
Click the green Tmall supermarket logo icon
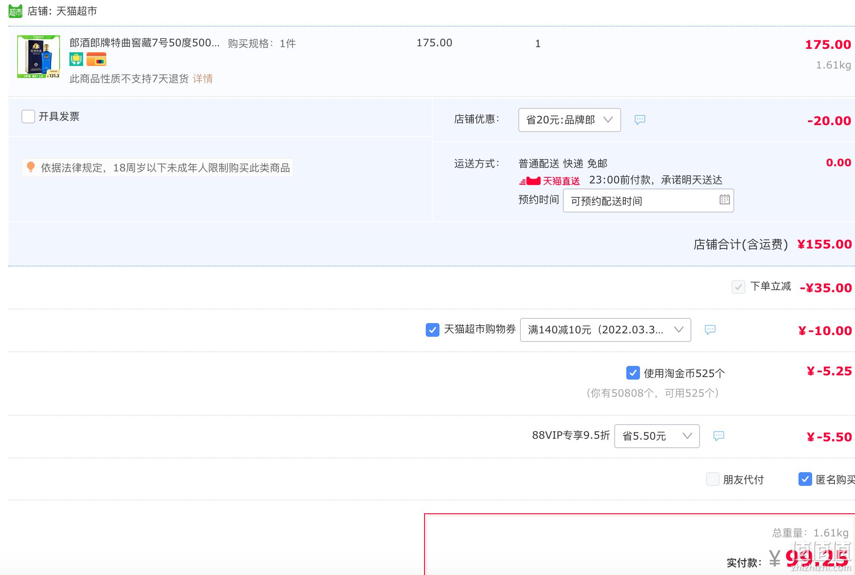point(15,11)
